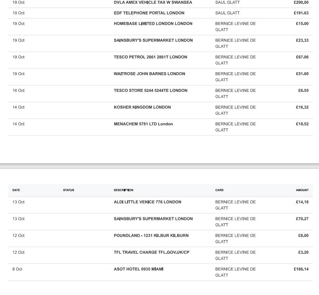
Task: Select the EDF TELEPHONE PORTAL LONDON description
Action: pos(149,13)
